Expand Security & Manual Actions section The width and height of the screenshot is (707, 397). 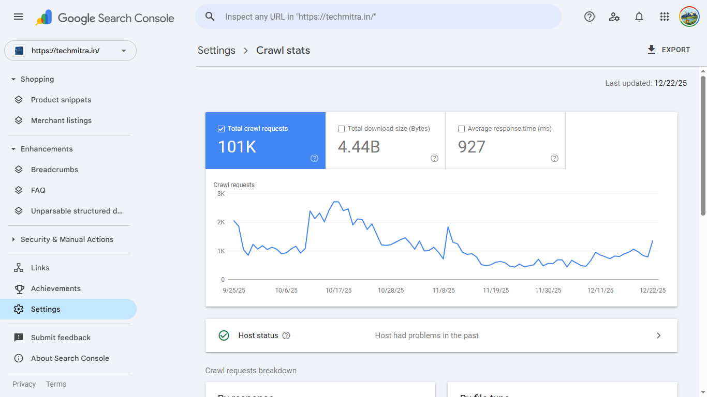(13, 239)
